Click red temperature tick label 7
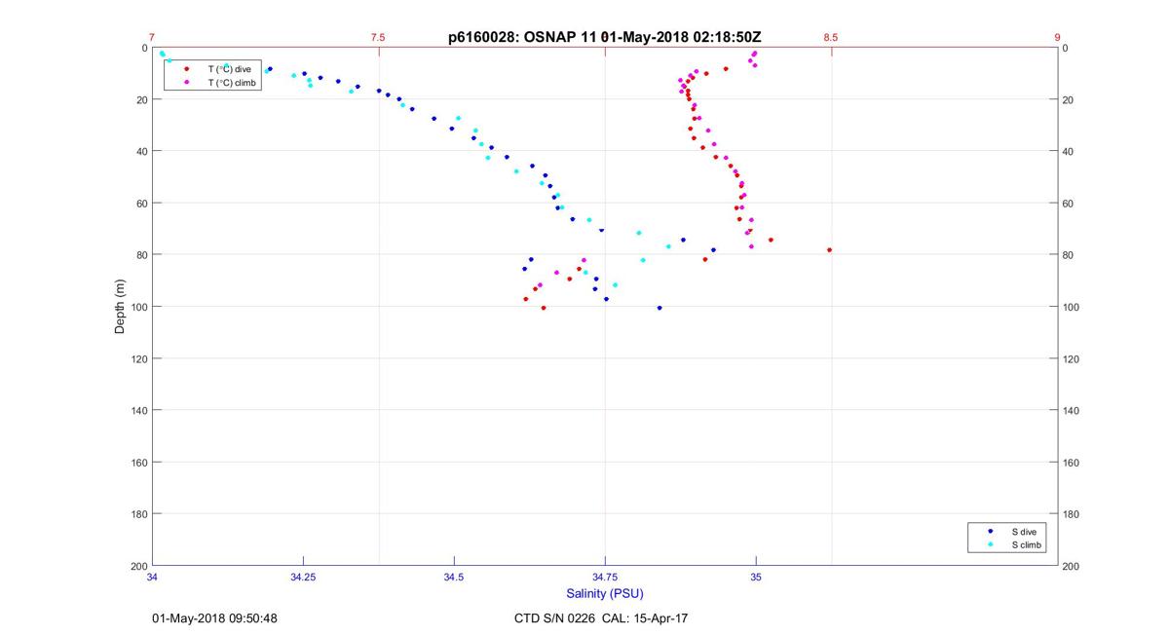Image resolution: width=1169 pixels, height=635 pixels. [152, 38]
